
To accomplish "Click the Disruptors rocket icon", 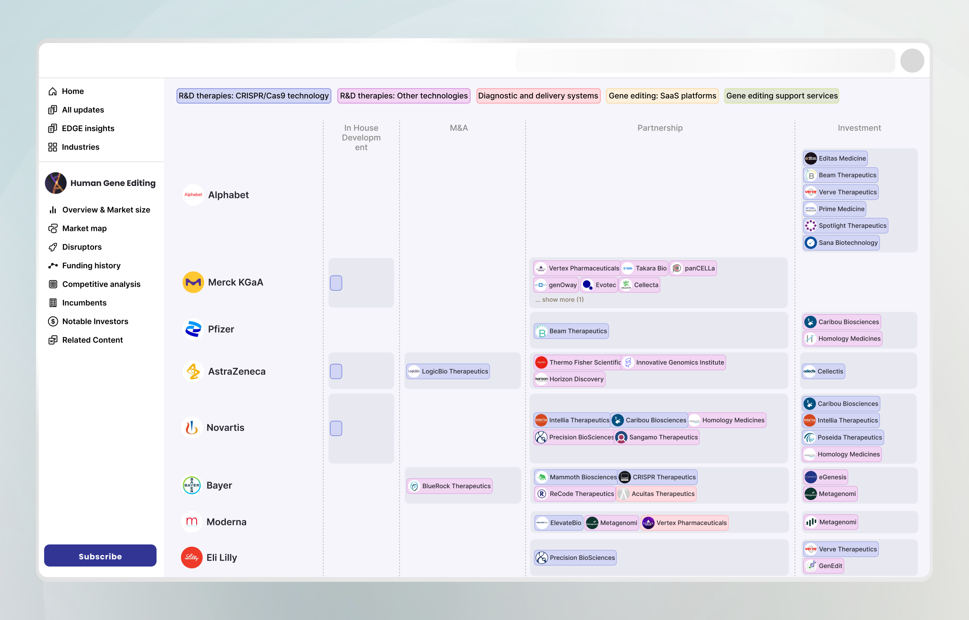I will pos(53,247).
